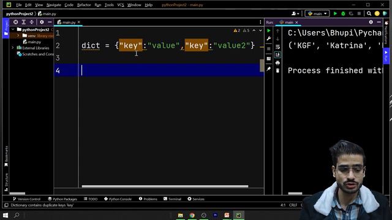
Task: Open the VCS menu
Action: click(121, 5)
